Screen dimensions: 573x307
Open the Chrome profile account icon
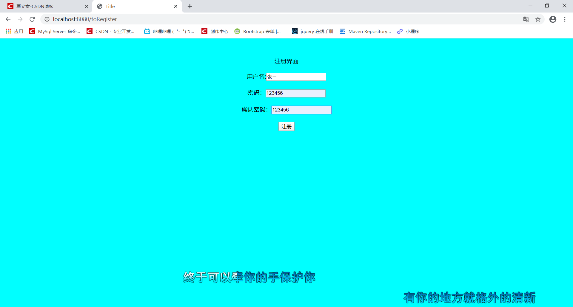tap(553, 19)
